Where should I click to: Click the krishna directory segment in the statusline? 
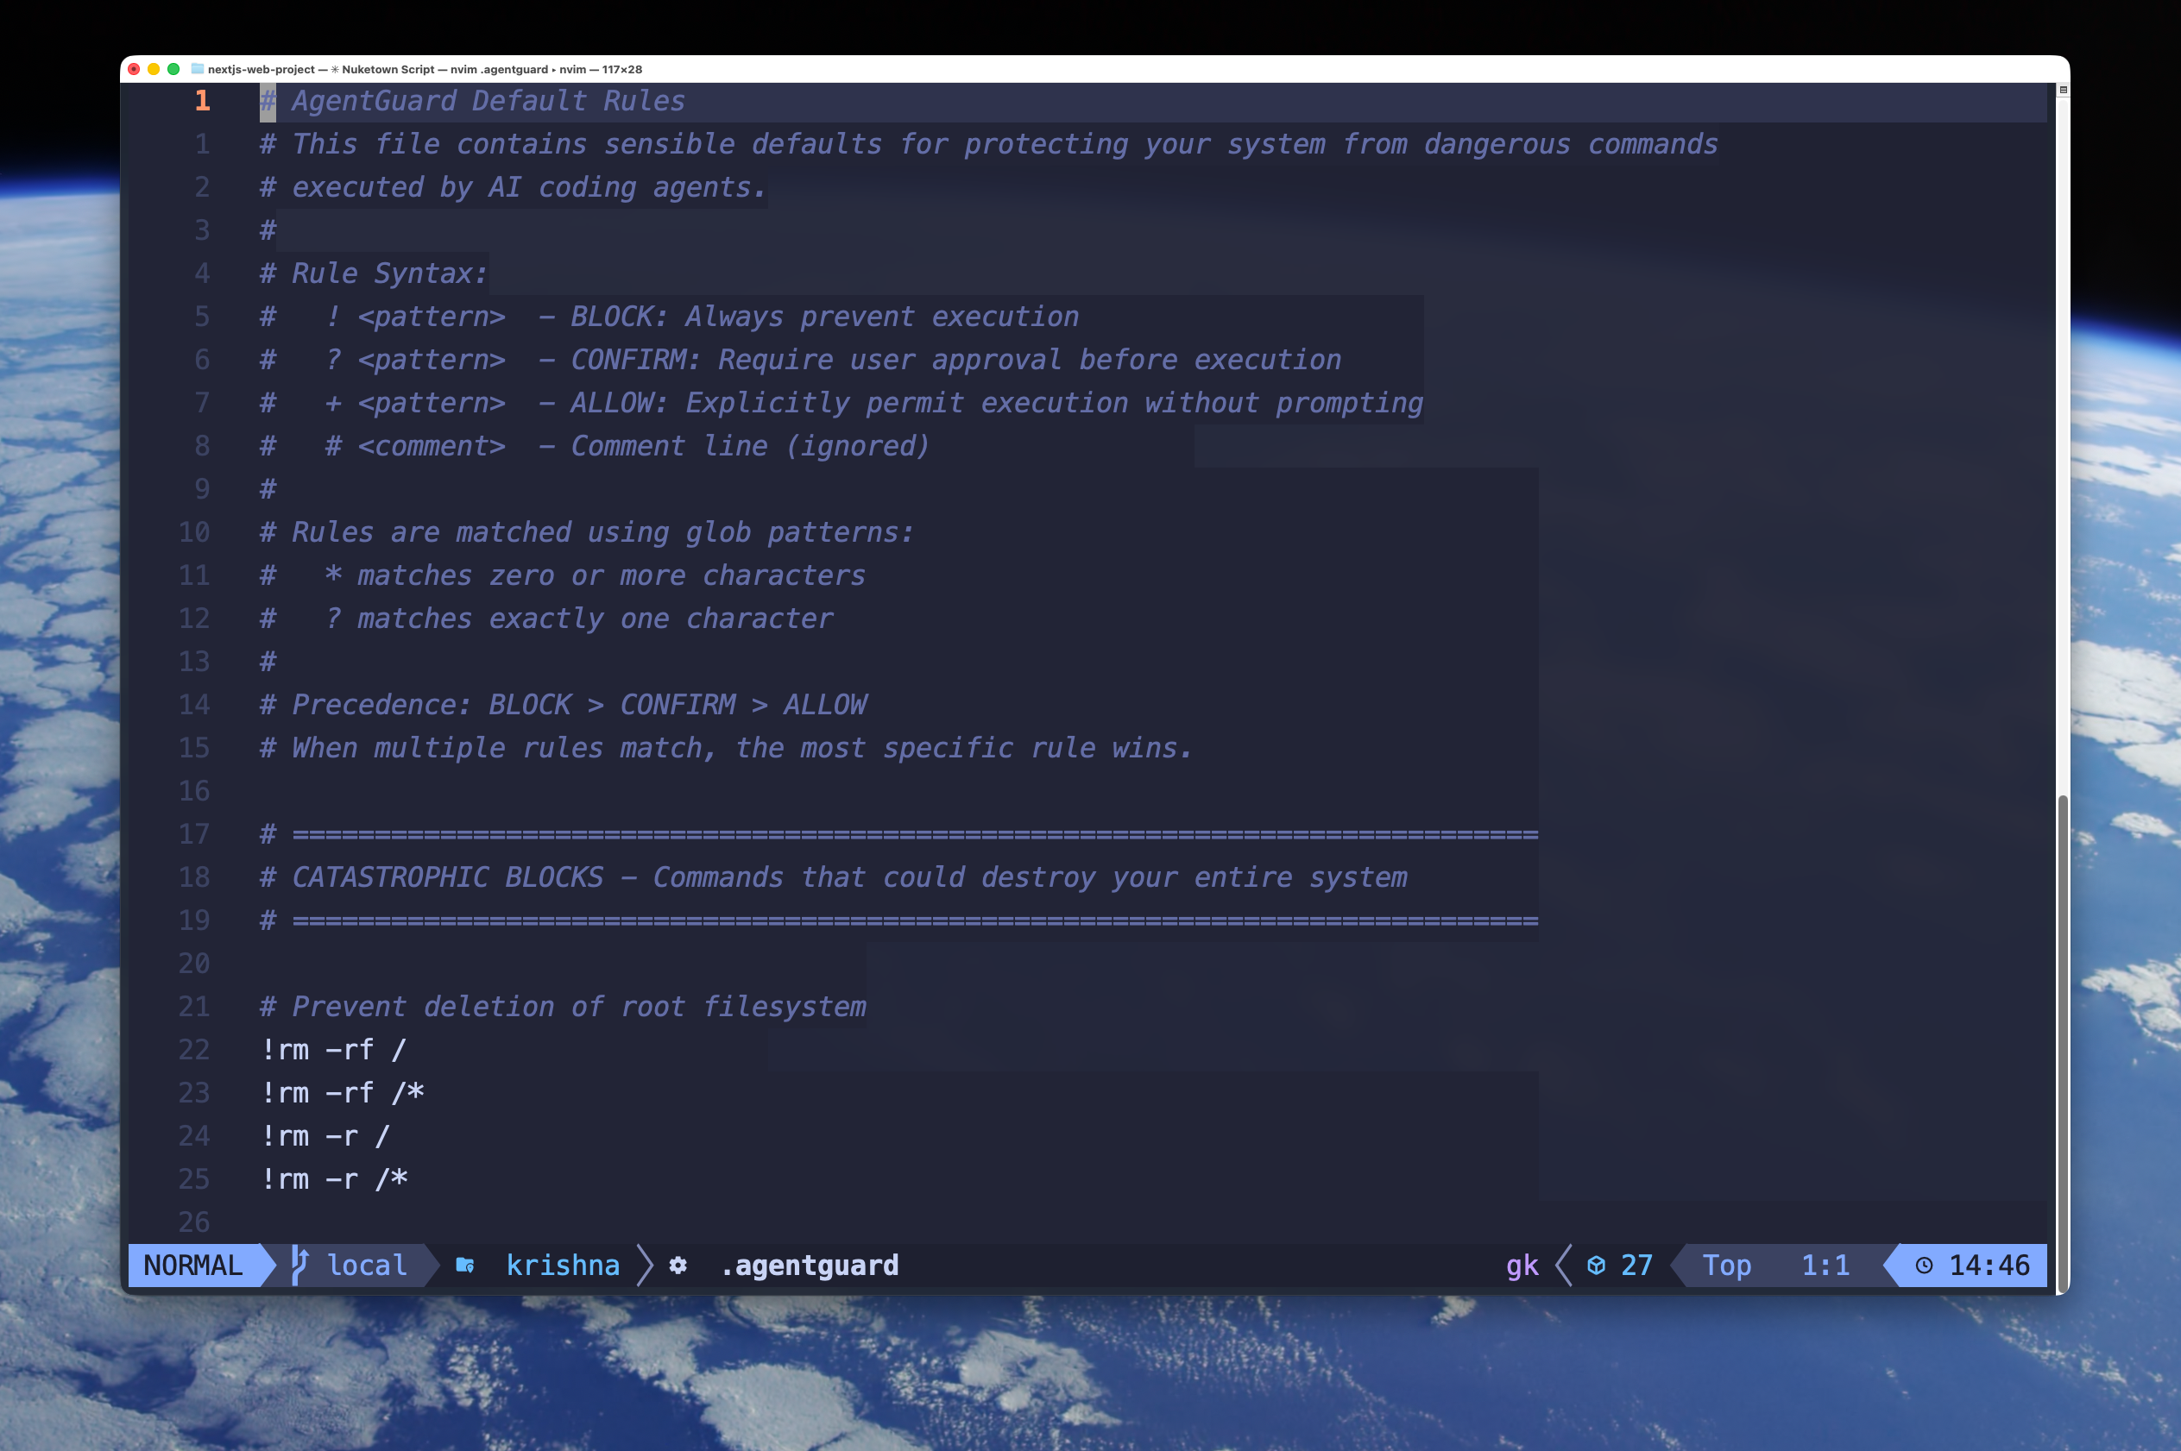tap(562, 1265)
